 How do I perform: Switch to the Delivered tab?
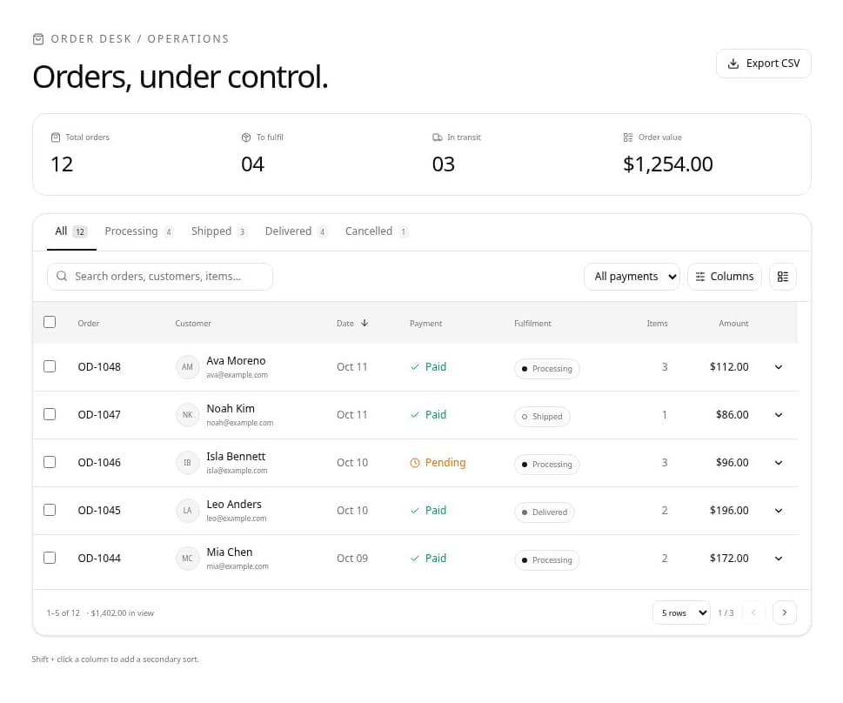[296, 231]
